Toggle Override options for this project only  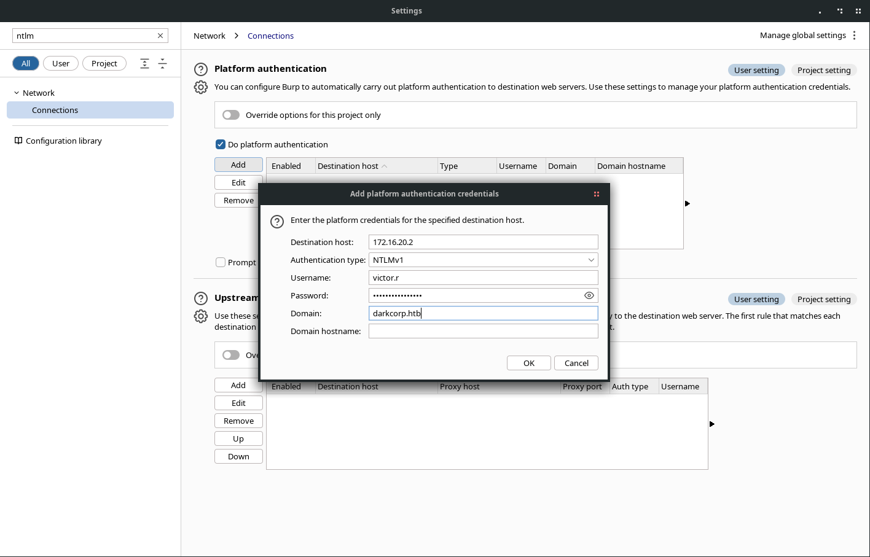click(231, 115)
